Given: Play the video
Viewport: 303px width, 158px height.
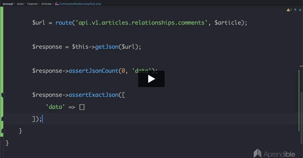Looking at the screenshot, I should (151, 79).
